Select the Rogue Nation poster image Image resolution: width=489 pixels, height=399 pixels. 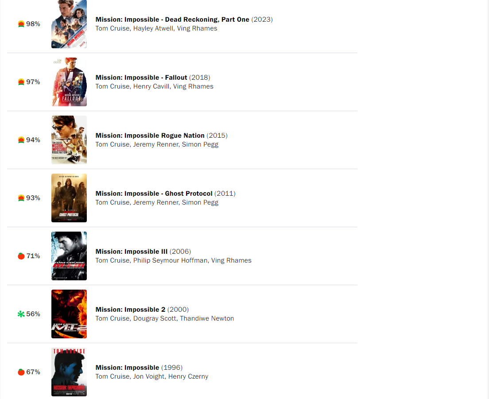coord(69,140)
